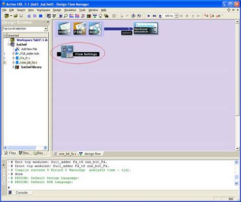Click the run until play-to-bar button

[x=155, y=16]
